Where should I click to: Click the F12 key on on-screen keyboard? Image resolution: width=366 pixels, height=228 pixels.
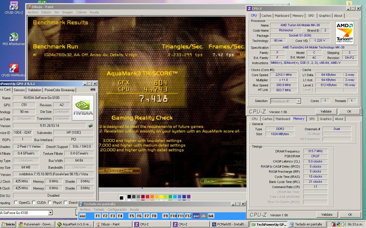[188, 216]
